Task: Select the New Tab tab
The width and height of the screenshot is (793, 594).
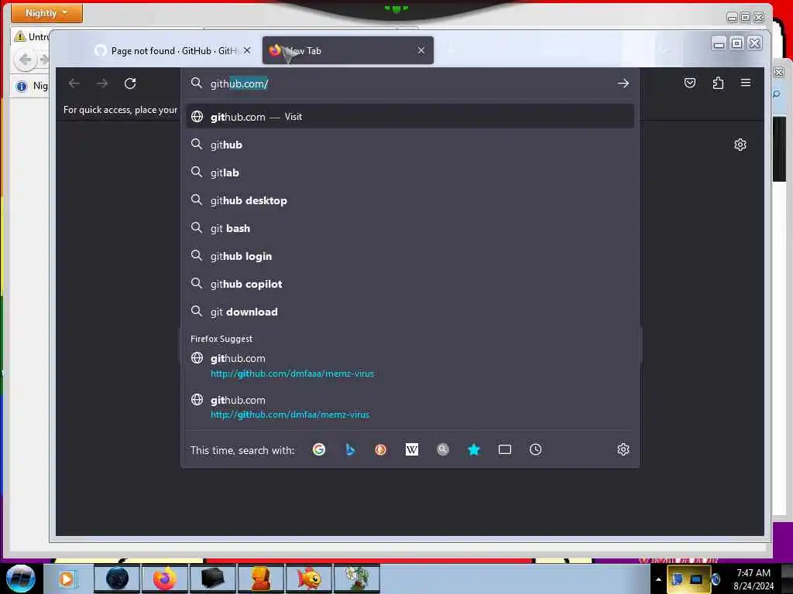Action: pyautogui.click(x=348, y=50)
